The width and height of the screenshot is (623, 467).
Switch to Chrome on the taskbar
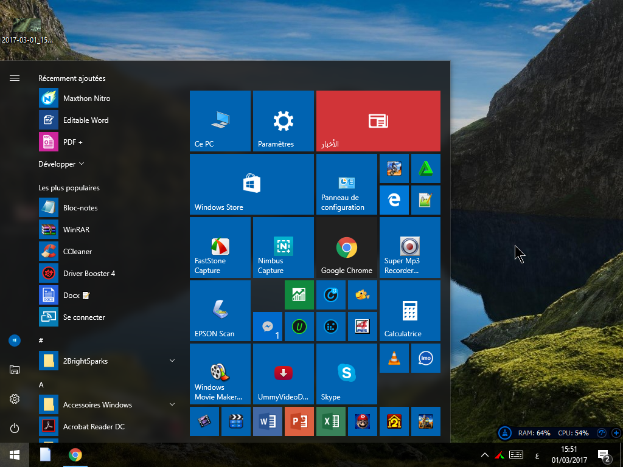[75, 455]
